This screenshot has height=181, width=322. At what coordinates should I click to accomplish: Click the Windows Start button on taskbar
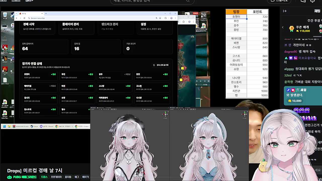tap(4, 126)
